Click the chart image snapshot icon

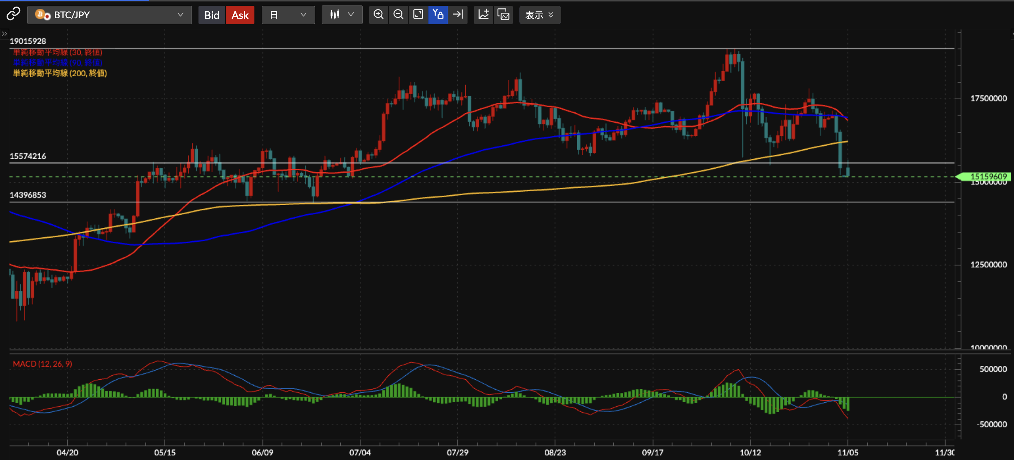pyautogui.click(x=503, y=15)
